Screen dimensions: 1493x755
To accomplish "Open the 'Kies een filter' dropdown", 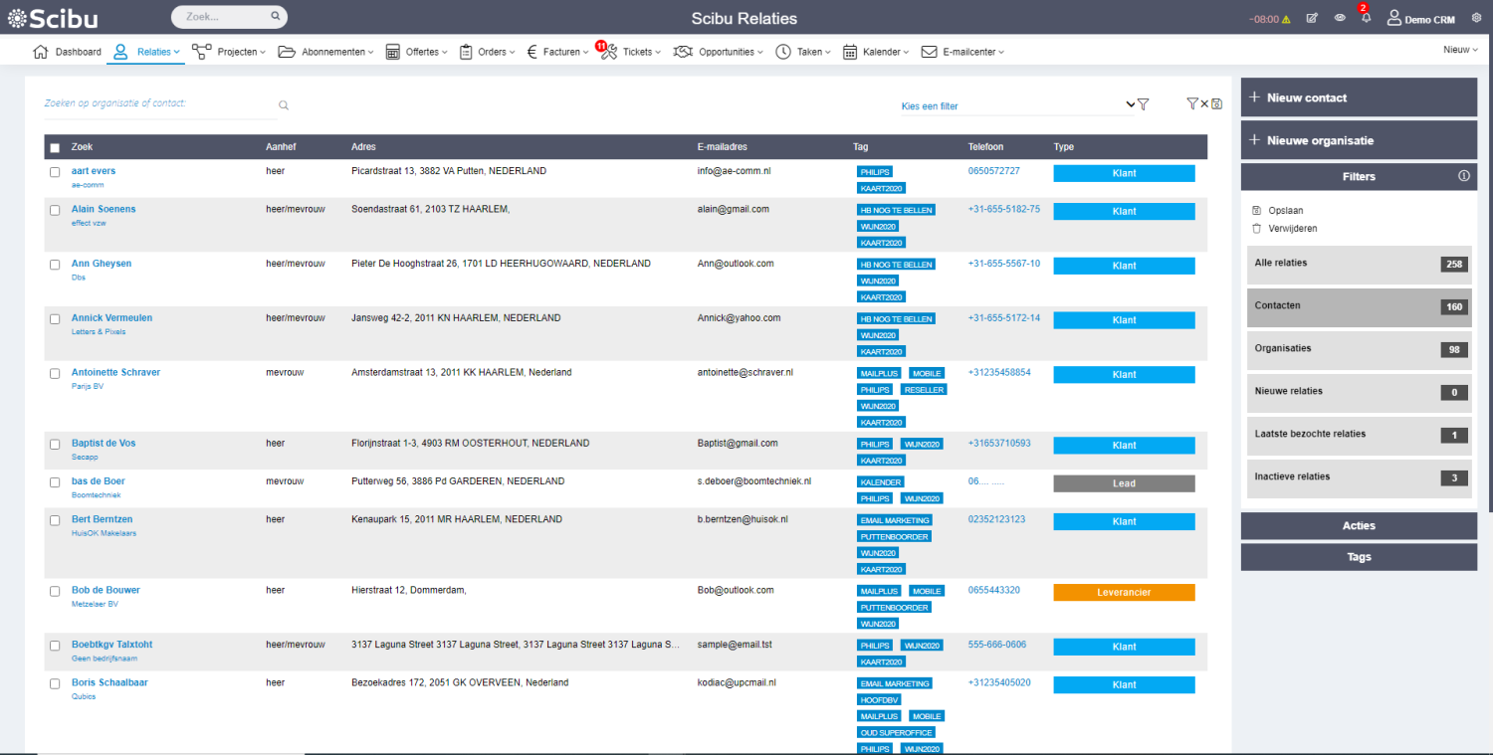I will point(1017,105).
